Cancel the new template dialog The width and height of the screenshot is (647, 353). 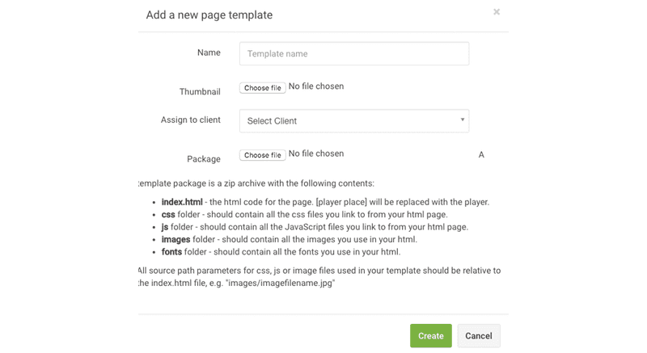(x=479, y=336)
